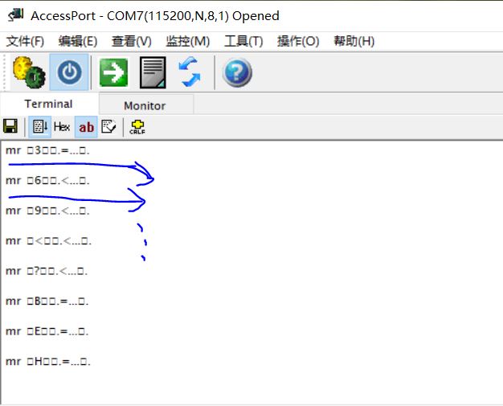Open the 文件(F) menu
Screen dimensions: 503x406
pos(25,41)
